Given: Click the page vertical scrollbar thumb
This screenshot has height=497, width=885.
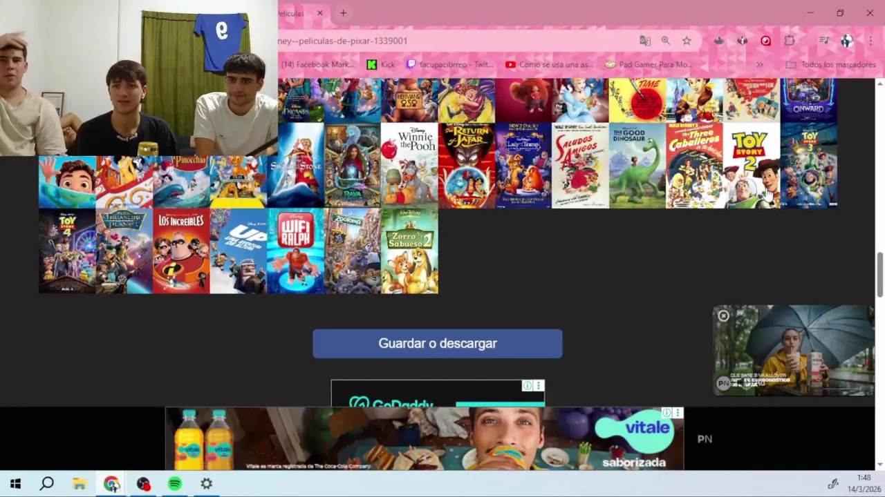Looking at the screenshot, I should 880,274.
